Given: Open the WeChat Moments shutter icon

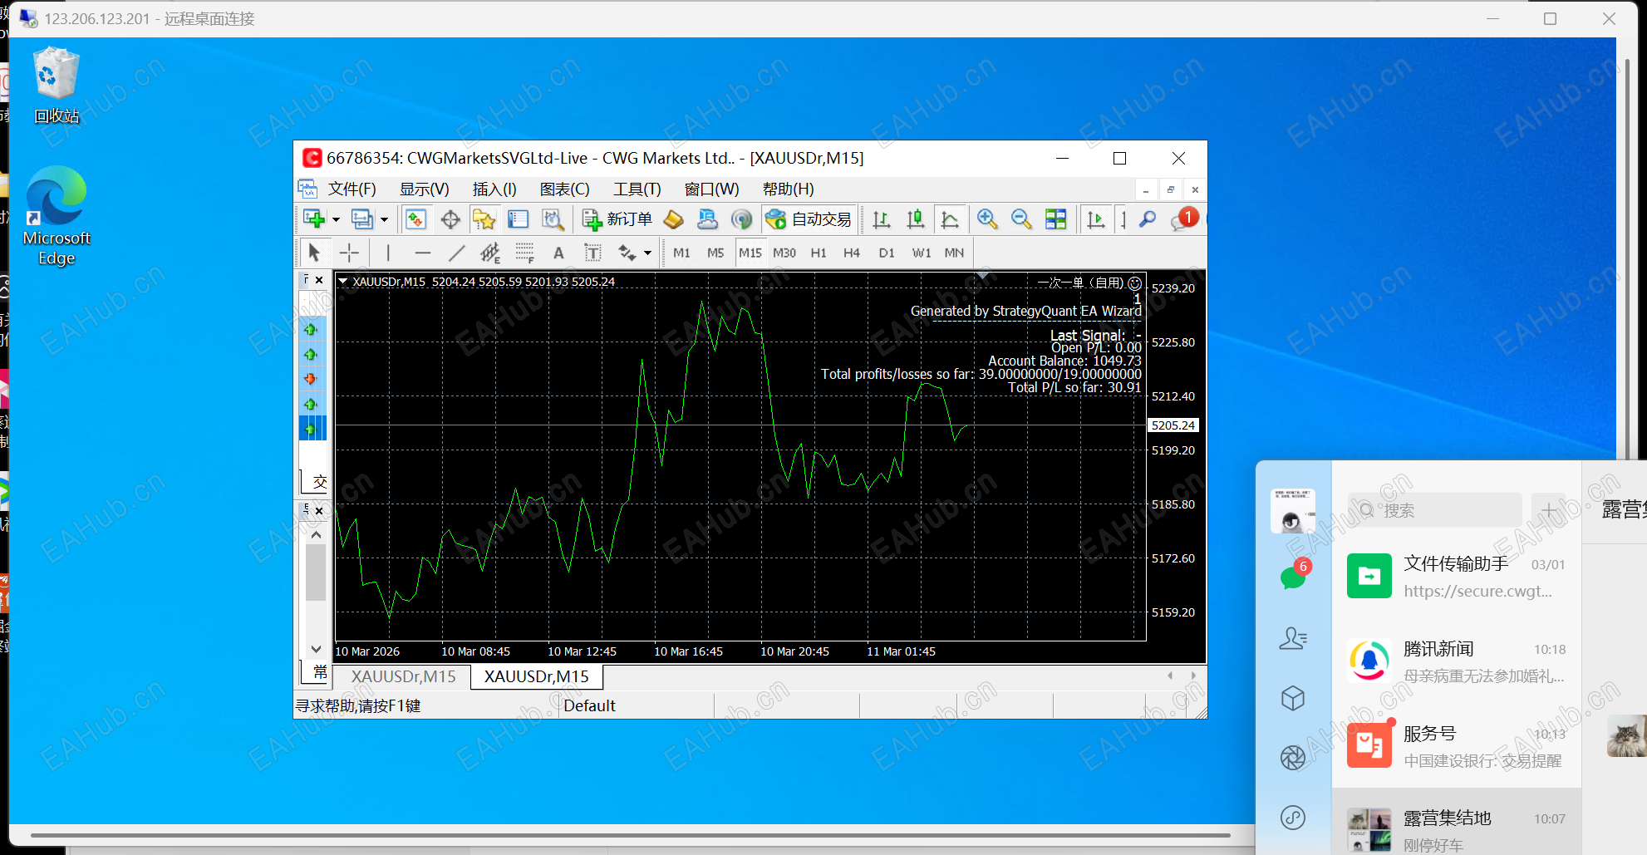Looking at the screenshot, I should 1293,758.
